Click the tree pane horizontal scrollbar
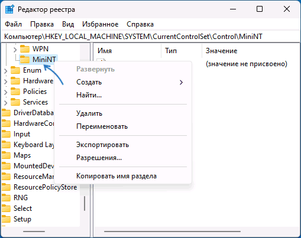Screen dimensions: 301x238 pos(34,232)
